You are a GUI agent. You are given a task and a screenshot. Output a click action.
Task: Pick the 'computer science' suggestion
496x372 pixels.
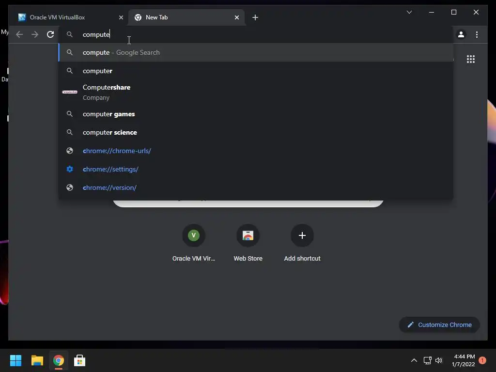(256, 132)
